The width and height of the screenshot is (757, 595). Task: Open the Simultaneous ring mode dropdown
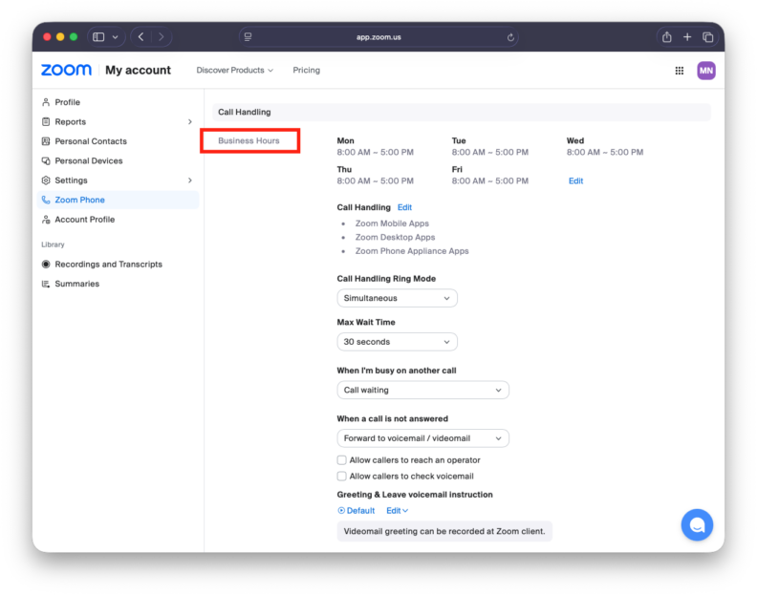[x=397, y=298]
